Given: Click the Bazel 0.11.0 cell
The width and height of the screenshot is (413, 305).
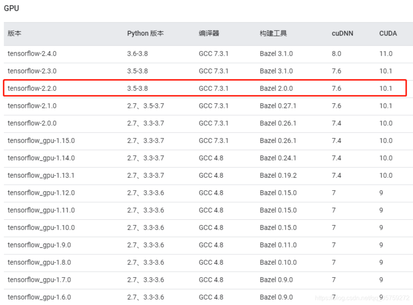Looking at the screenshot, I should pyautogui.click(x=278, y=245).
